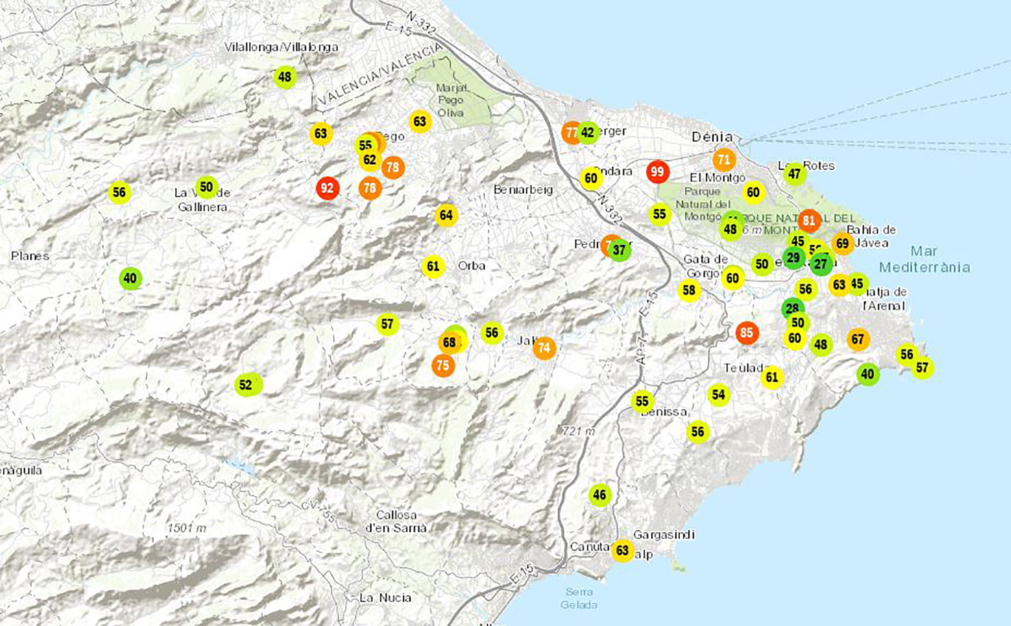Select the red 92 marker southwest of Pego
The width and height of the screenshot is (1011, 626).
pyautogui.click(x=327, y=188)
